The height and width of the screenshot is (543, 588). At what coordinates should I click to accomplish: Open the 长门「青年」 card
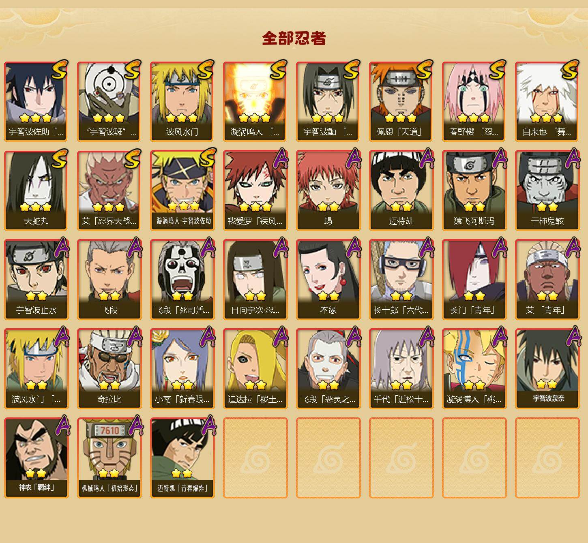[474, 280]
